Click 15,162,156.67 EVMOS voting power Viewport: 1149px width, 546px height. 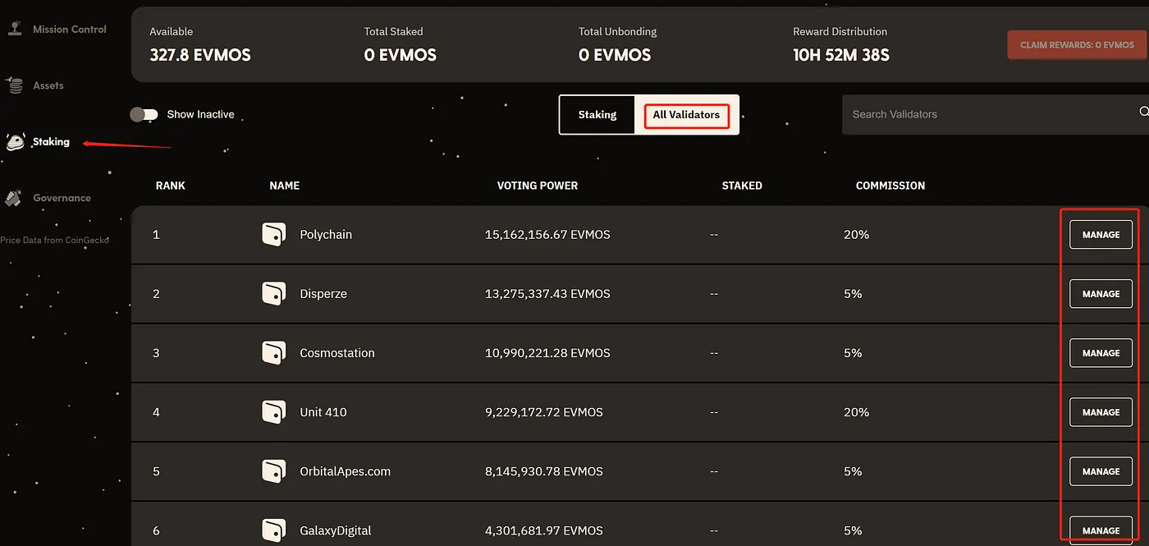click(x=547, y=235)
